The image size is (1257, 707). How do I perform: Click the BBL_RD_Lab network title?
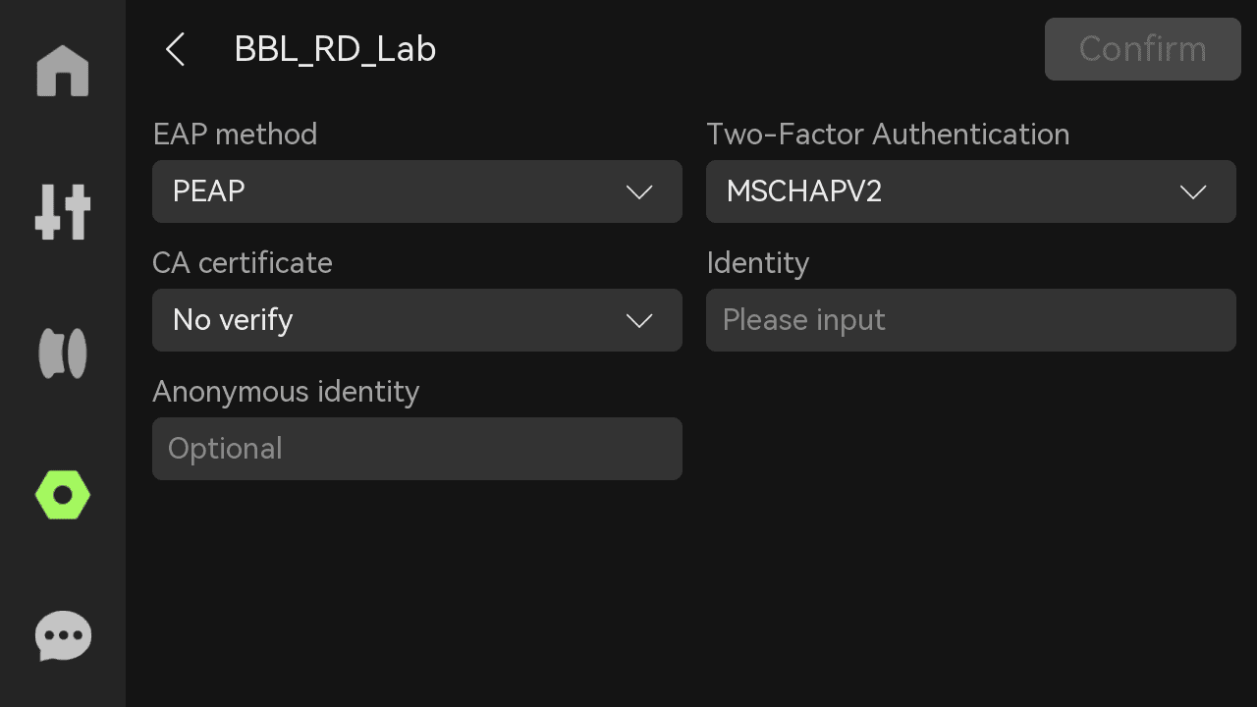point(335,49)
